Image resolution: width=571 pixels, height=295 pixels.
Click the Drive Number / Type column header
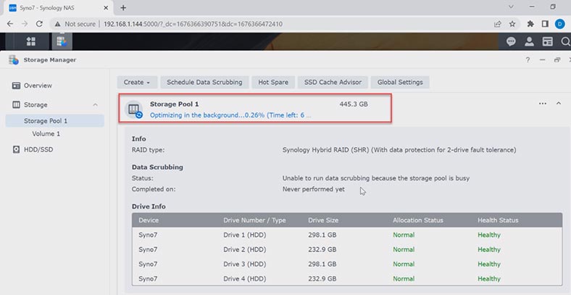(x=254, y=220)
